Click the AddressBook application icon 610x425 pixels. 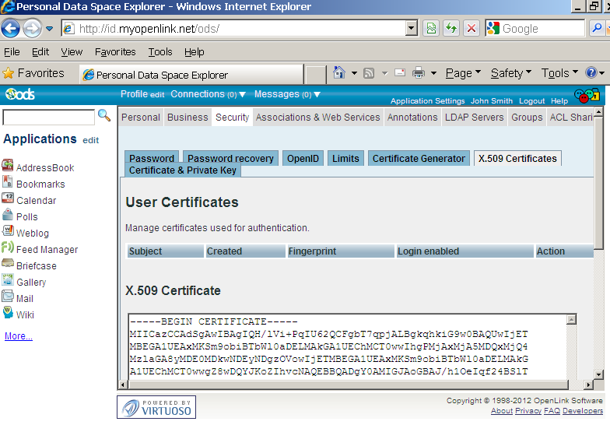point(8,167)
